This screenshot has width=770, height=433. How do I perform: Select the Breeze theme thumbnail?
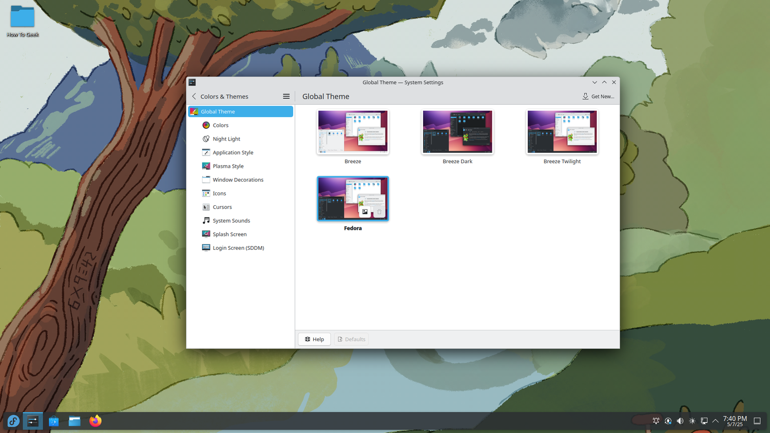pos(353,132)
